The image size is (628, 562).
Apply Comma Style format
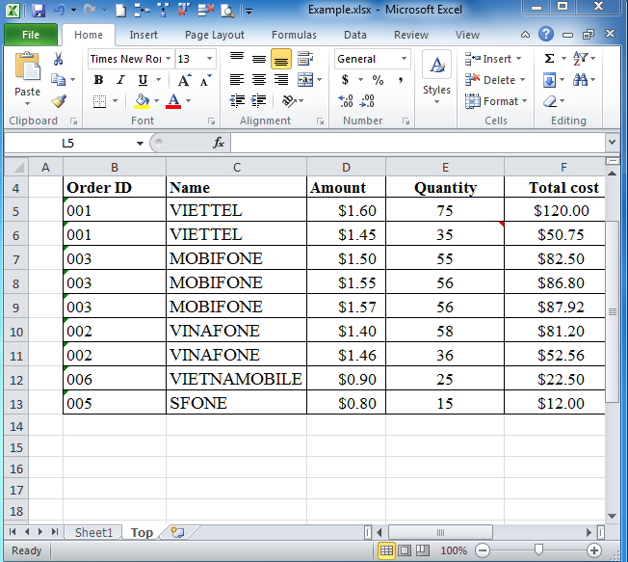coord(400,80)
